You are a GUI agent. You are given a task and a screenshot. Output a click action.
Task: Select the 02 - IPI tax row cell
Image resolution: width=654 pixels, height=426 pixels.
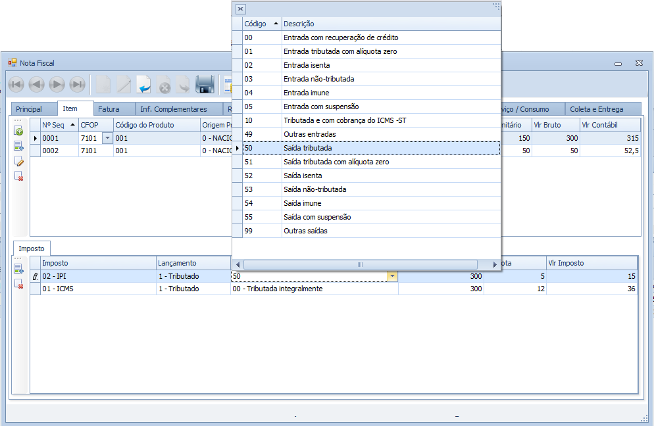[98, 276]
